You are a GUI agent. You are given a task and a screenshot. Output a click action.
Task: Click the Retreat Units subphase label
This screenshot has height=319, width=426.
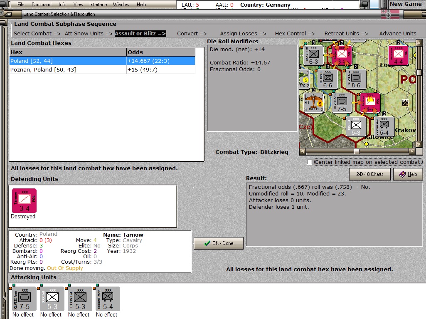346,33
